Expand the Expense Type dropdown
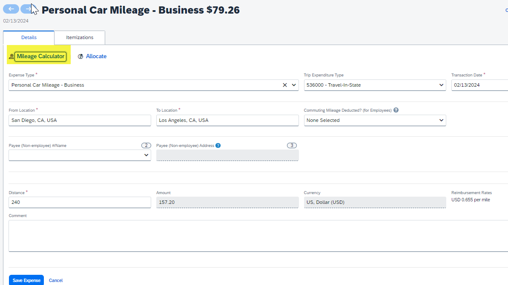Viewport: 508px width, 285px height. click(294, 85)
